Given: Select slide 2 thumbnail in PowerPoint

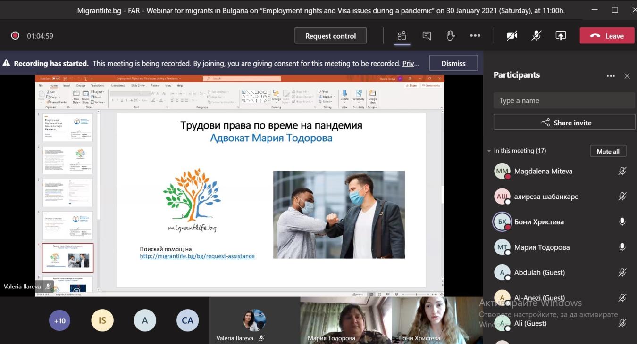Looking at the screenshot, I should coord(68,160).
